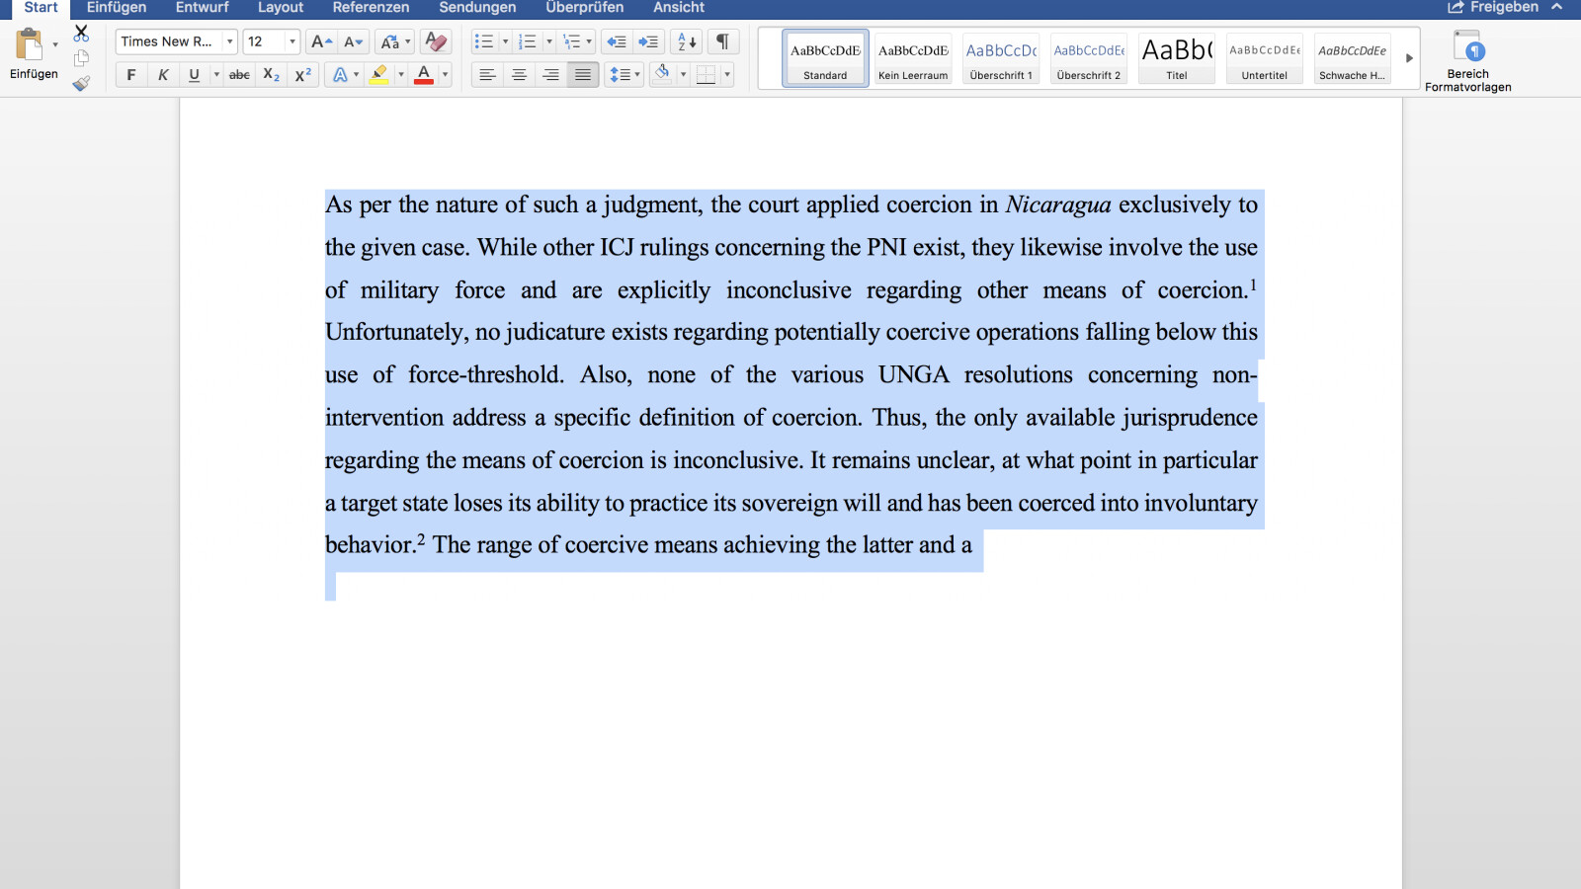Align text right

(550, 75)
